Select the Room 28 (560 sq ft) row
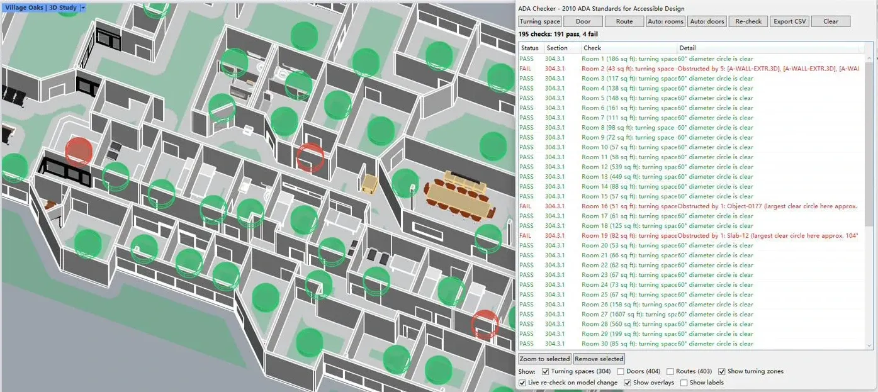This screenshot has height=392, width=878. 692,324
